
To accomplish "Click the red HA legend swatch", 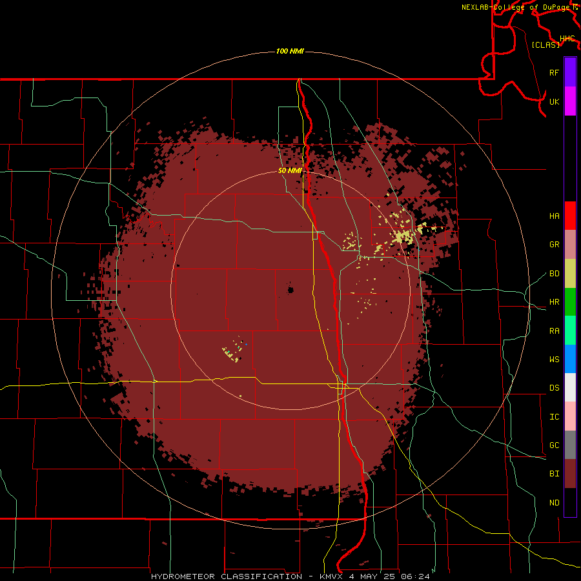I will point(570,216).
